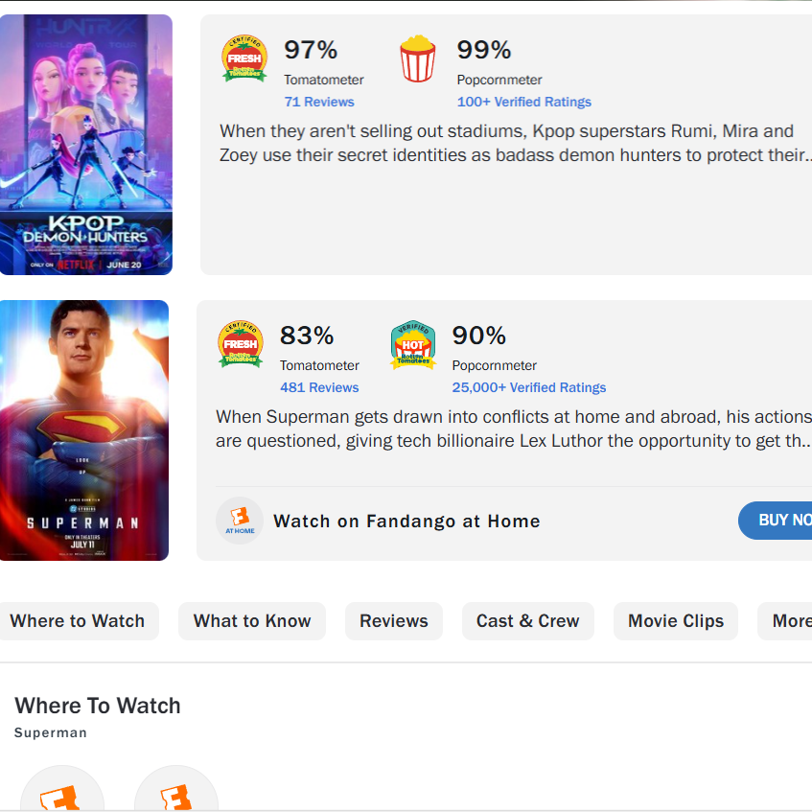Click the Superman movie poster
This screenshot has width=812, height=812.
[x=84, y=430]
